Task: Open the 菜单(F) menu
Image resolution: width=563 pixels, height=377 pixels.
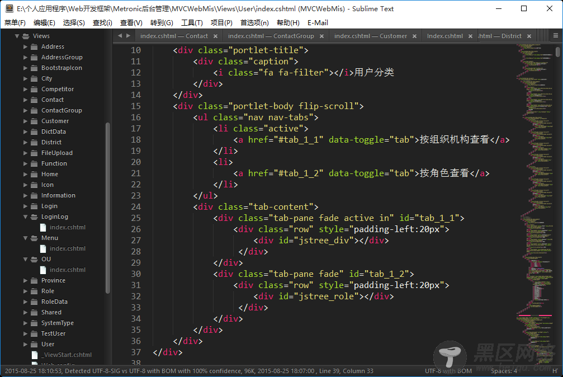Action: [15, 22]
